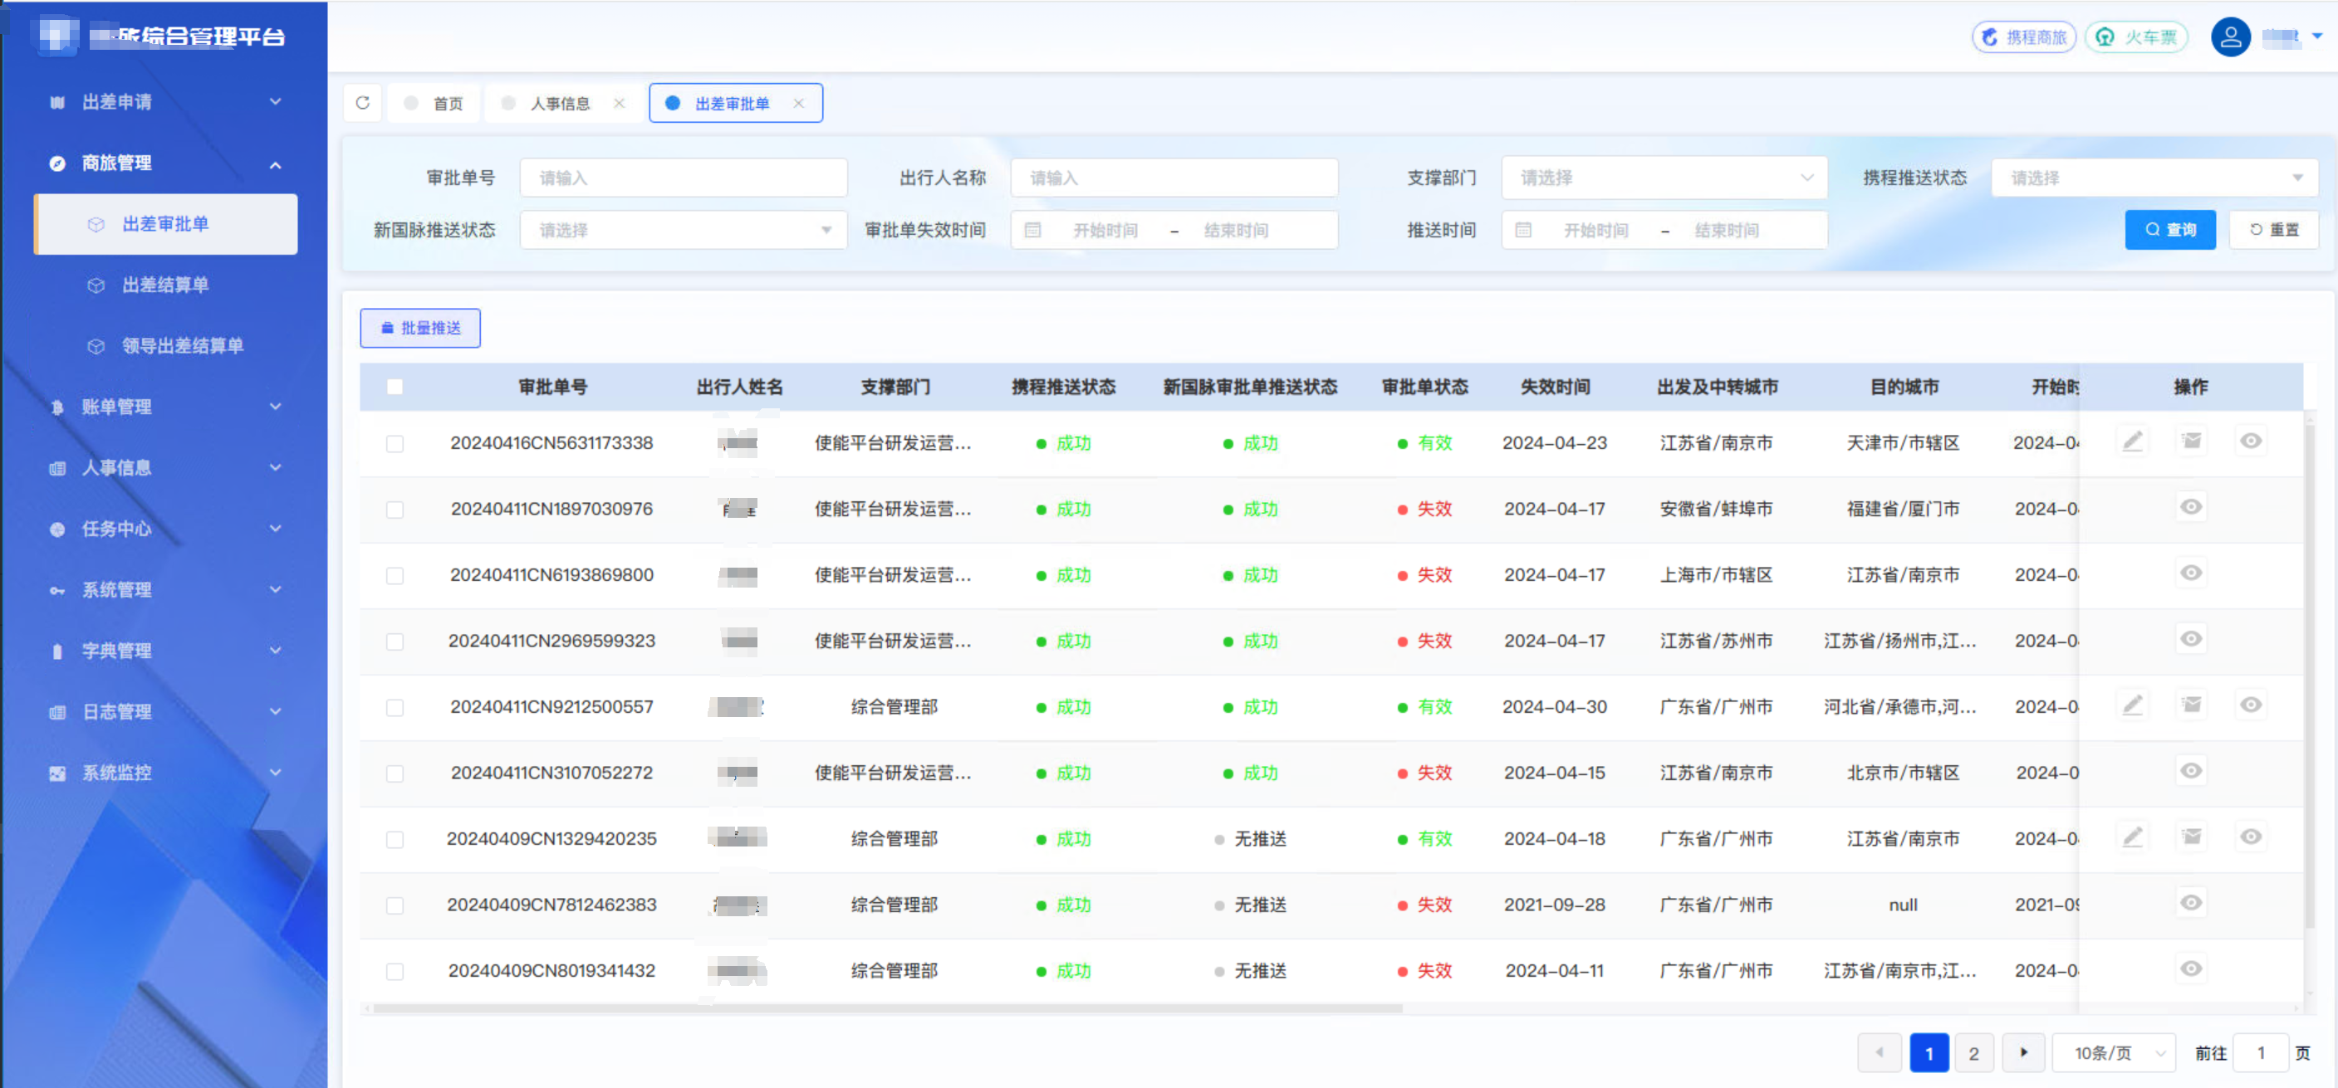Open the 携程推送状态 dropdown
Image resolution: width=2338 pixels, height=1088 pixels.
point(2154,178)
